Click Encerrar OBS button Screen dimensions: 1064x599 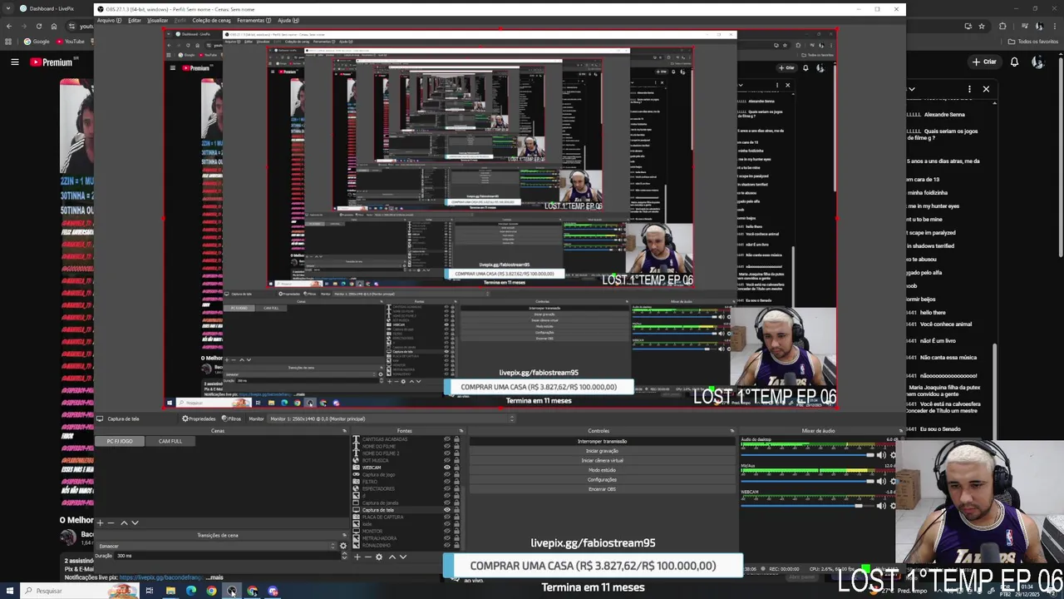[602, 489]
